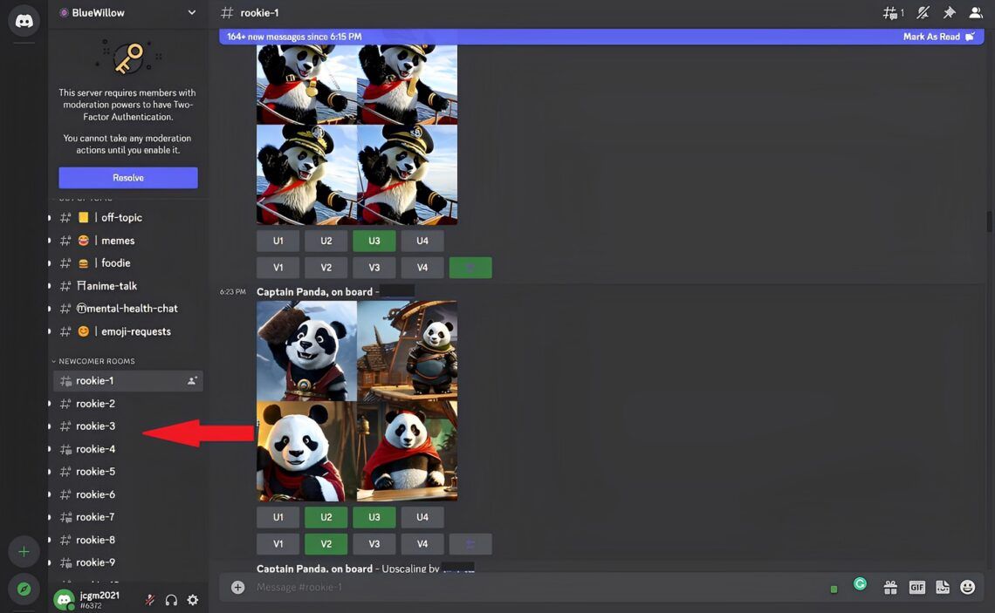This screenshot has width=995, height=613.
Task: Open the emoji picker
Action: (x=967, y=588)
